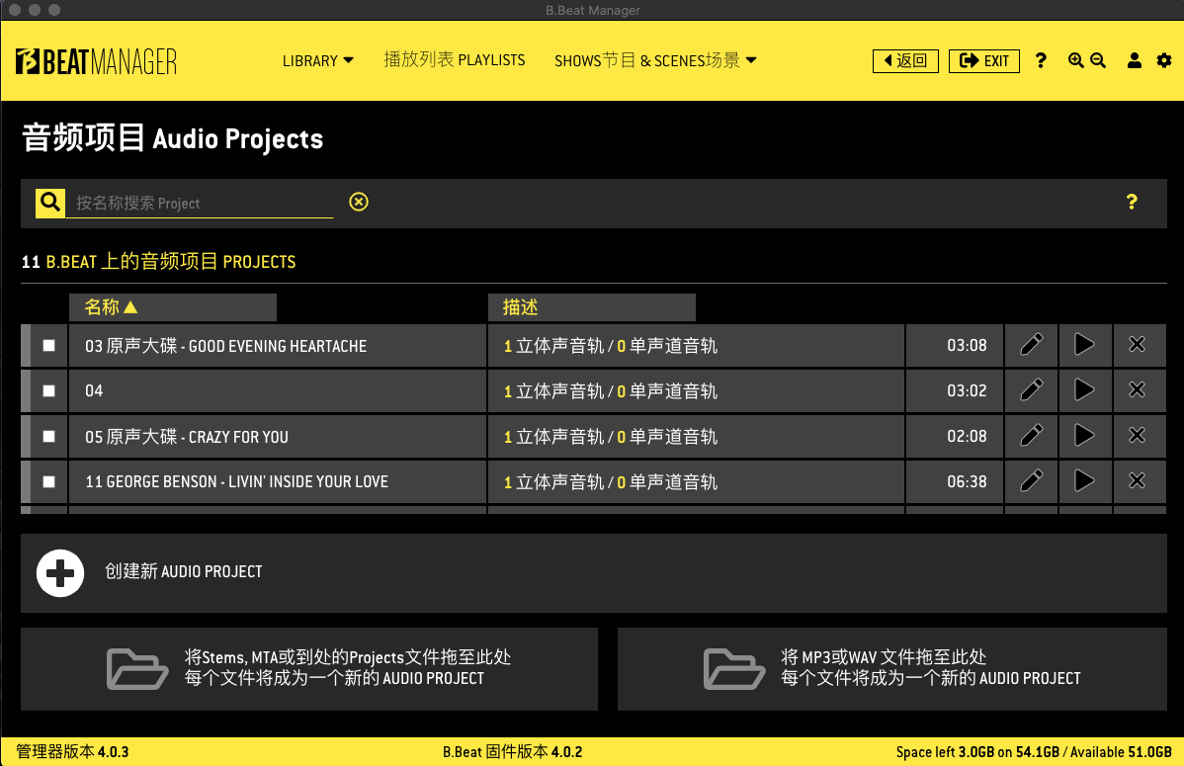Viewport: 1184px width, 766px height.
Task: Click project name 05 Crazy For You
Action: click(187, 437)
